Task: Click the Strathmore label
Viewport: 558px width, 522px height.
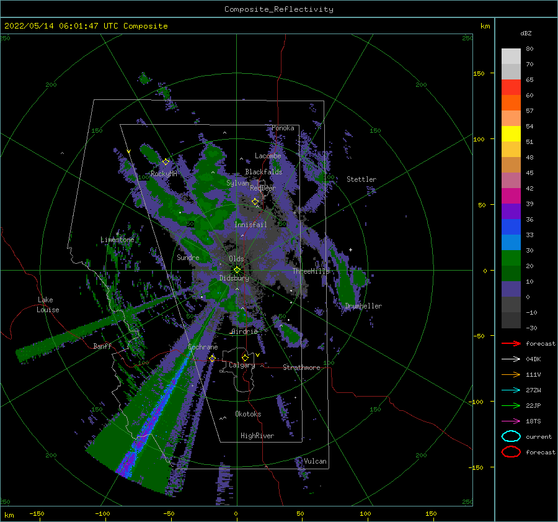Action: click(x=301, y=367)
